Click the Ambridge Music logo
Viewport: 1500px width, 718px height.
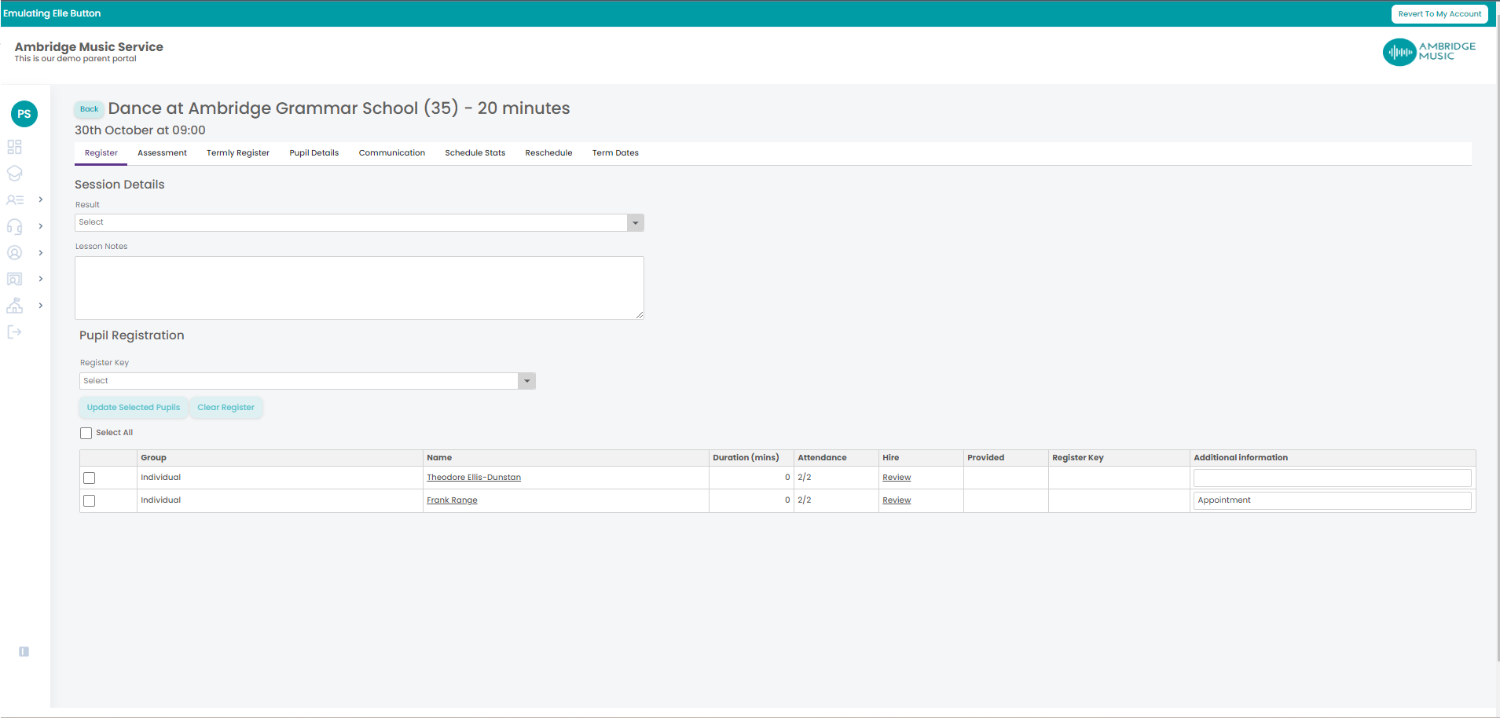tap(1429, 52)
